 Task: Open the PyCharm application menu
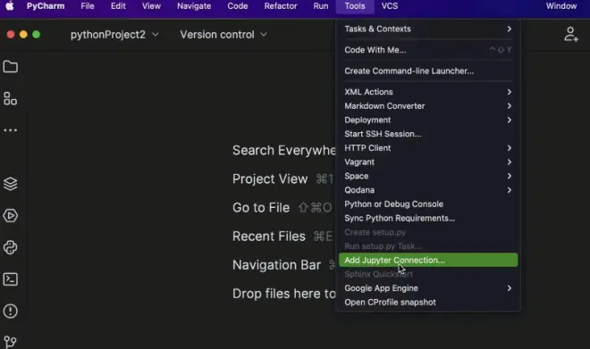coord(46,6)
